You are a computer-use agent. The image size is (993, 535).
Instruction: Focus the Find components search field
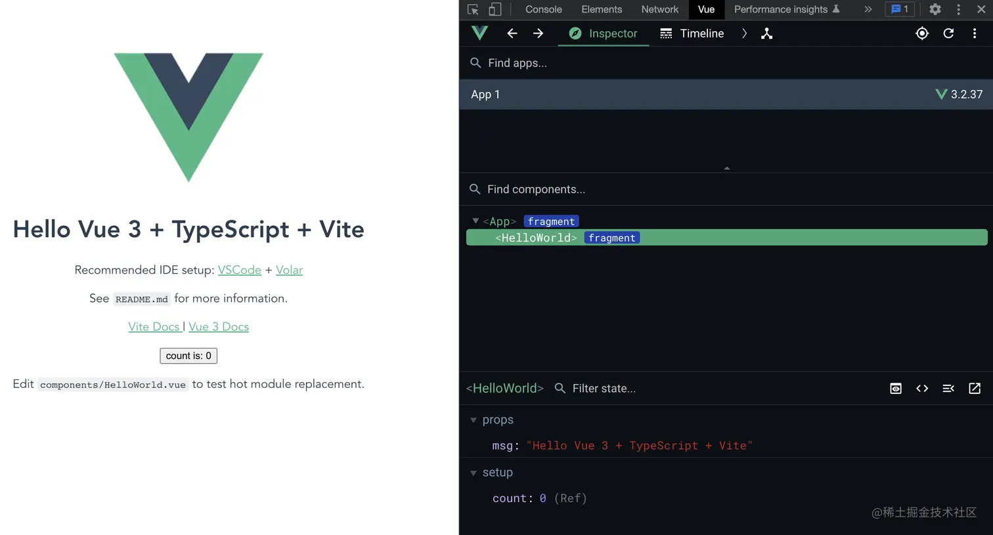[726, 189]
